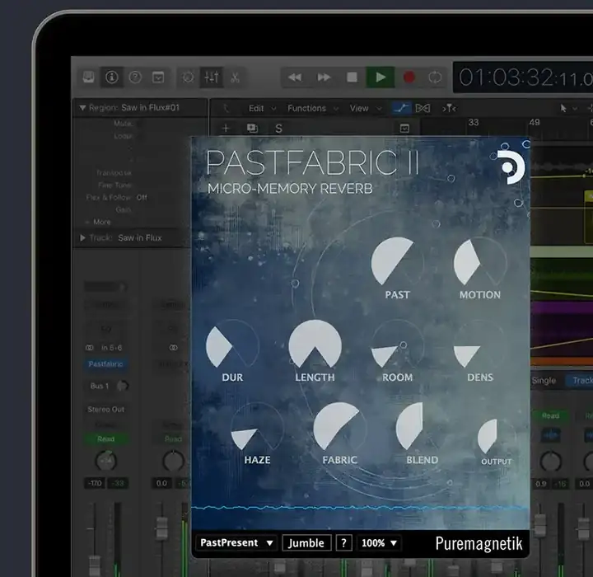593x577 pixels.
Task: Click the Pastfabric plugin slot
Action: [105, 364]
